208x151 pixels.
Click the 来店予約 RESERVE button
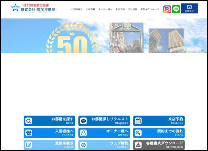(159, 121)
